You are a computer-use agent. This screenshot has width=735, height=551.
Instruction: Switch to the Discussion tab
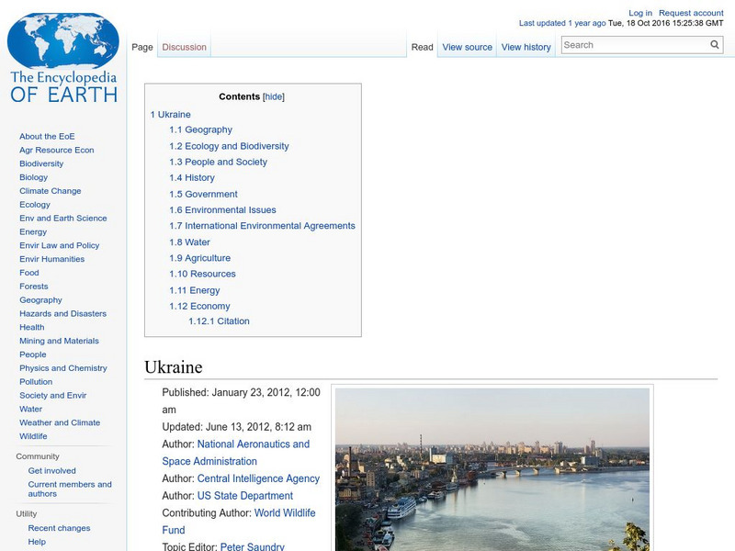(x=183, y=45)
